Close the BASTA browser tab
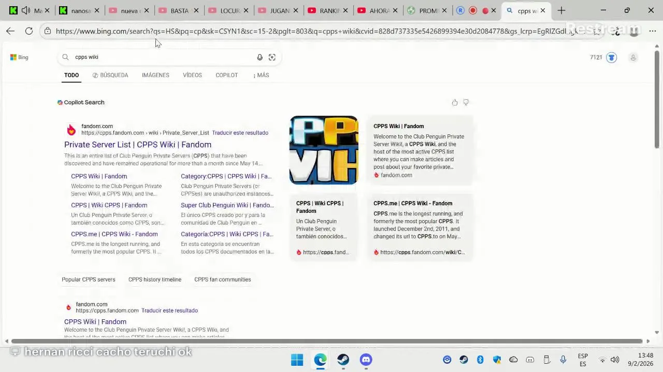The height and width of the screenshot is (372, 663). pos(196,10)
